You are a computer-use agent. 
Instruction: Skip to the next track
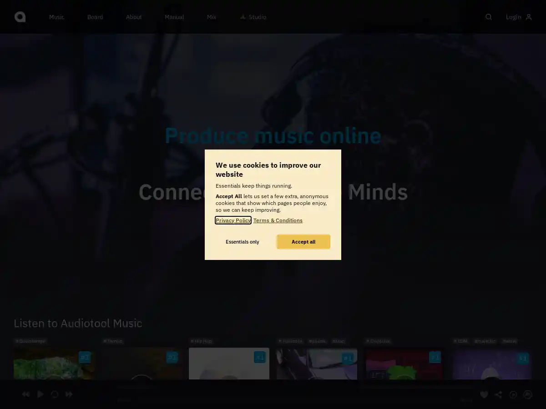pyautogui.click(x=69, y=394)
